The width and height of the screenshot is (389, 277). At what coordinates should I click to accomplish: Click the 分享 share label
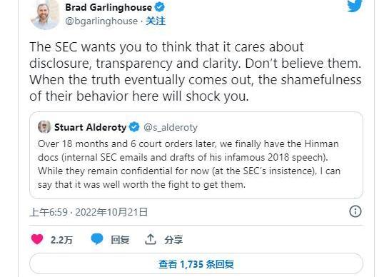click(173, 240)
